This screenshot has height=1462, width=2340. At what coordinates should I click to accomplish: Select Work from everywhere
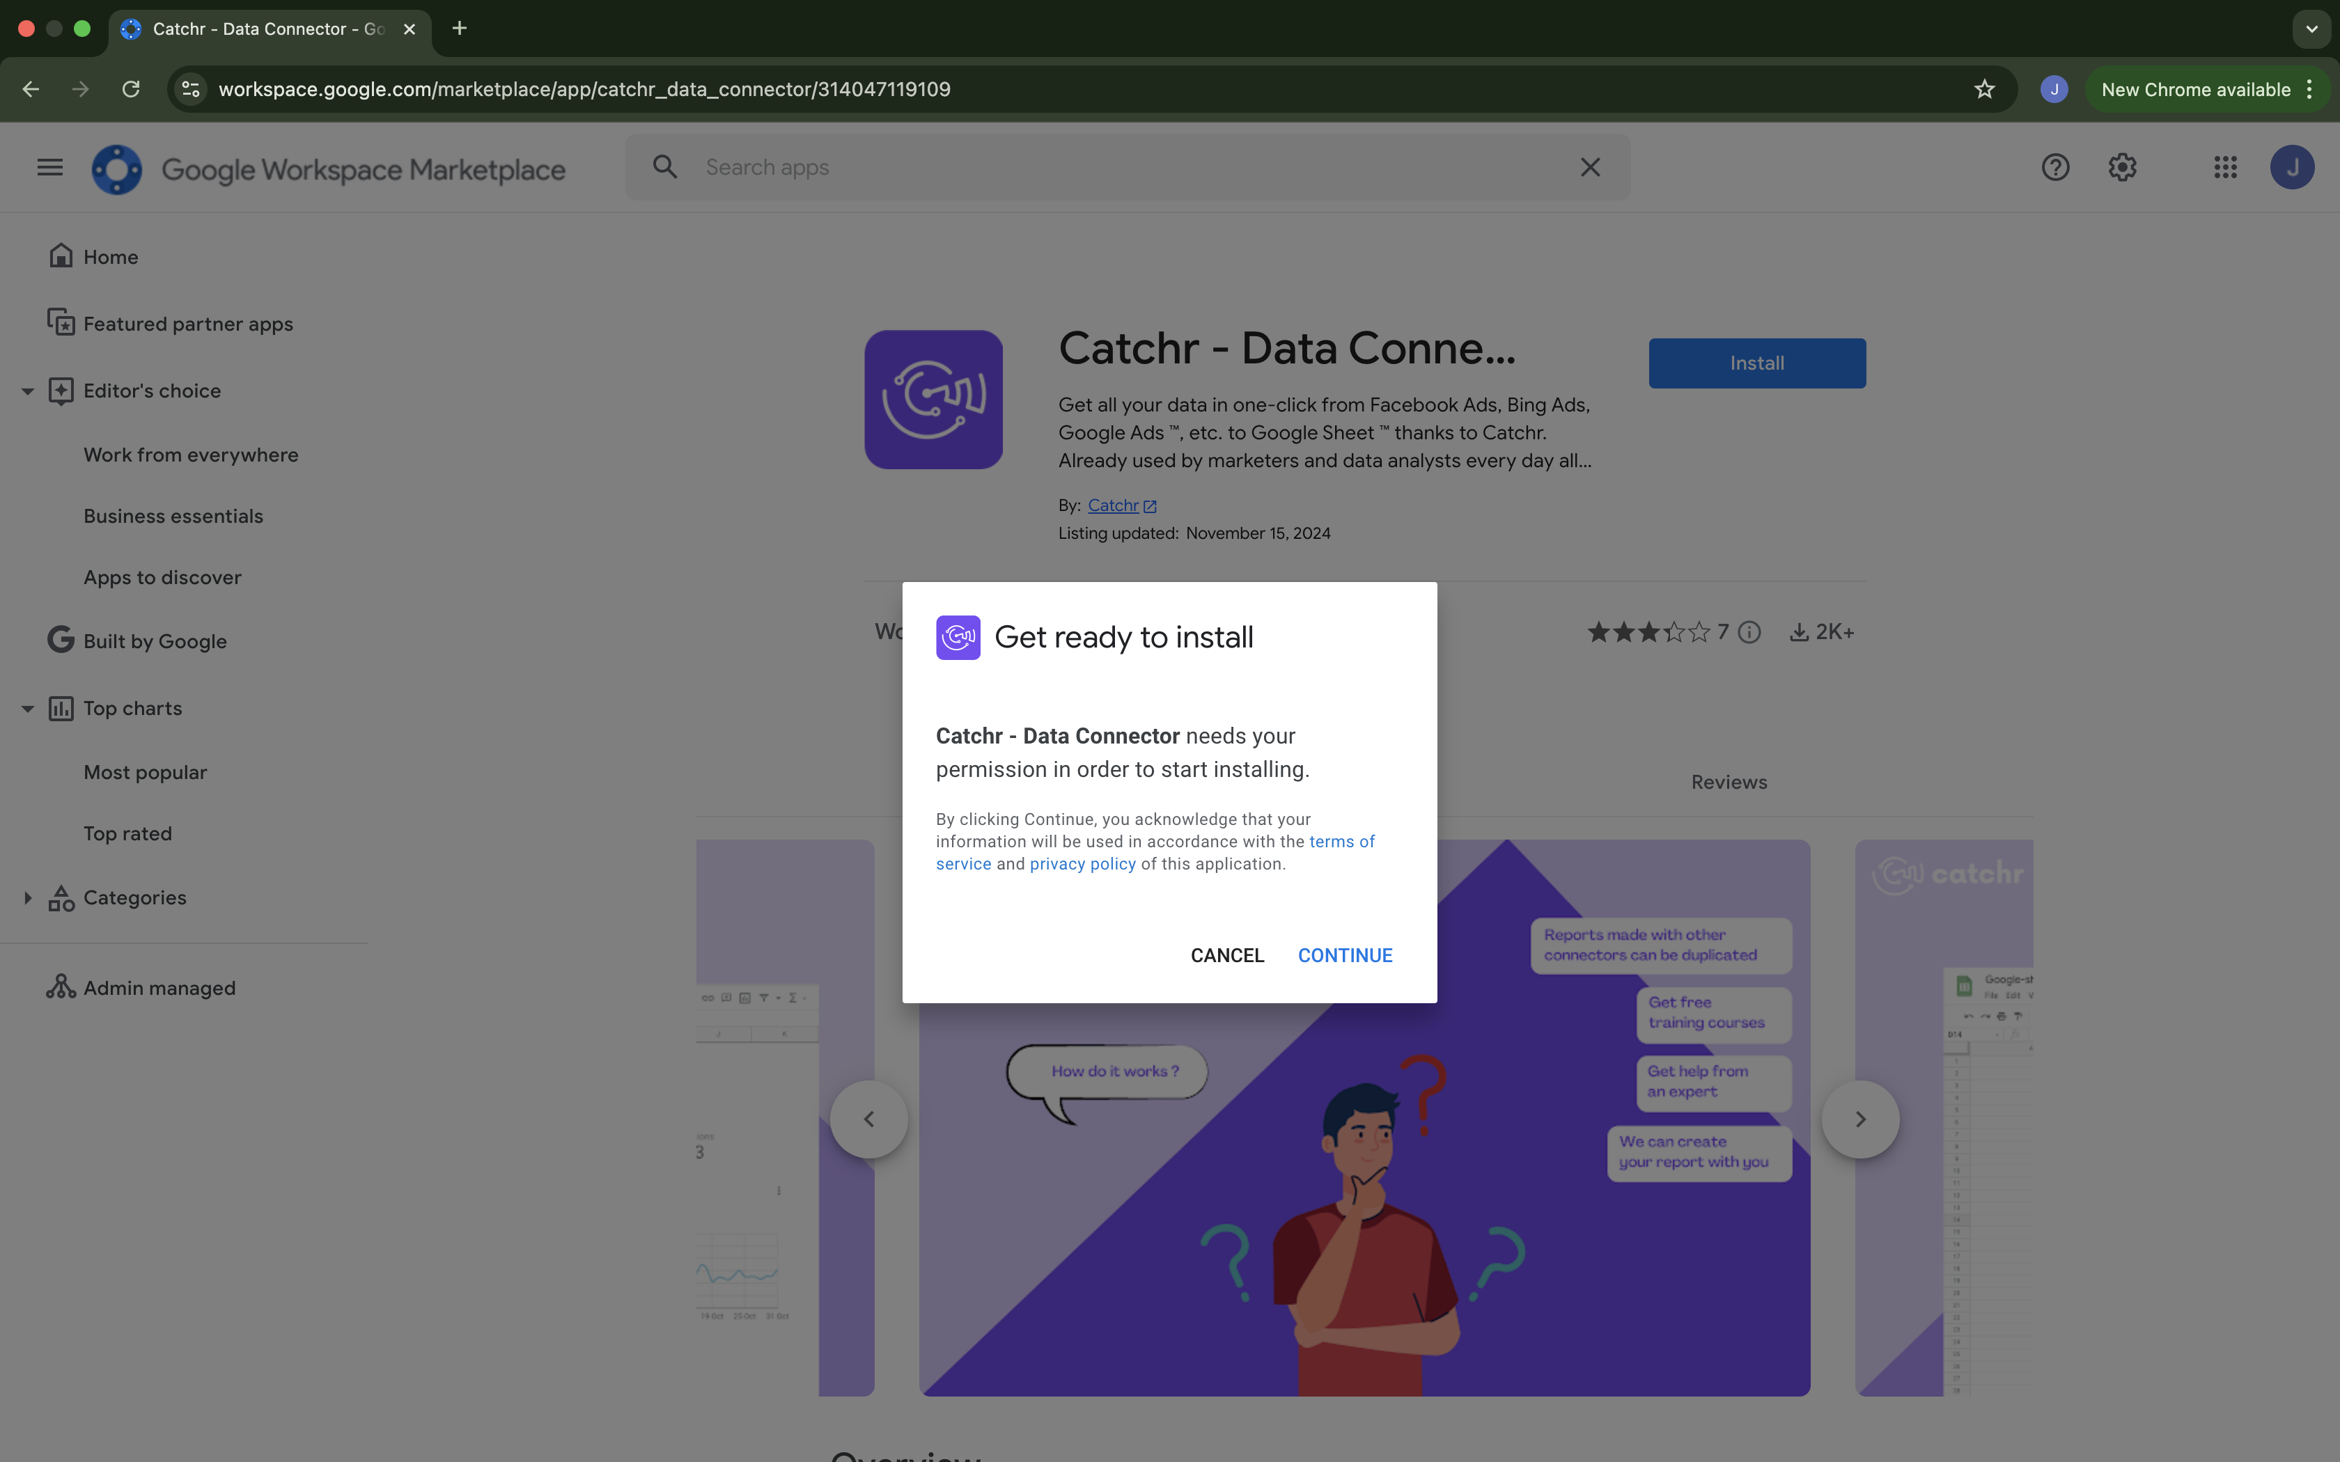pos(191,455)
